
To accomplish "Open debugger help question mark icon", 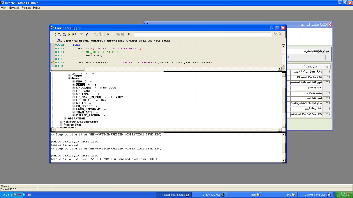I will click(87, 34).
